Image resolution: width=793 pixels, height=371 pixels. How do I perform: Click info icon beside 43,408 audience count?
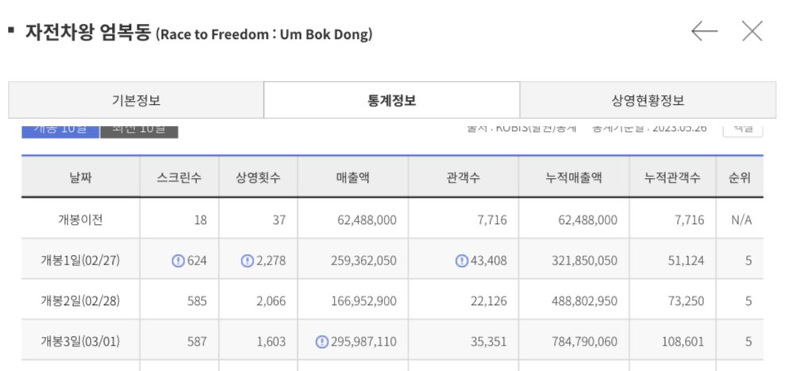[462, 261]
